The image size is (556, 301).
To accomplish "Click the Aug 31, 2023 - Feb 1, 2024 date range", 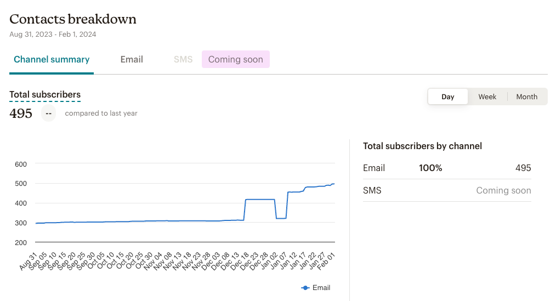I will [53, 34].
